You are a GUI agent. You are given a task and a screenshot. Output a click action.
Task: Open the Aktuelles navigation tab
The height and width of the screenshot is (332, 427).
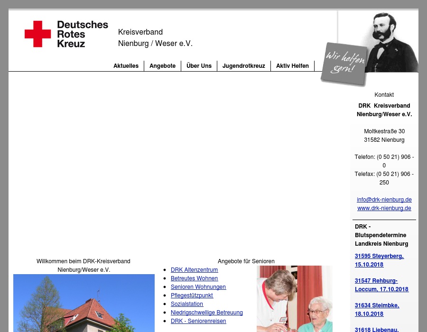[126, 66]
